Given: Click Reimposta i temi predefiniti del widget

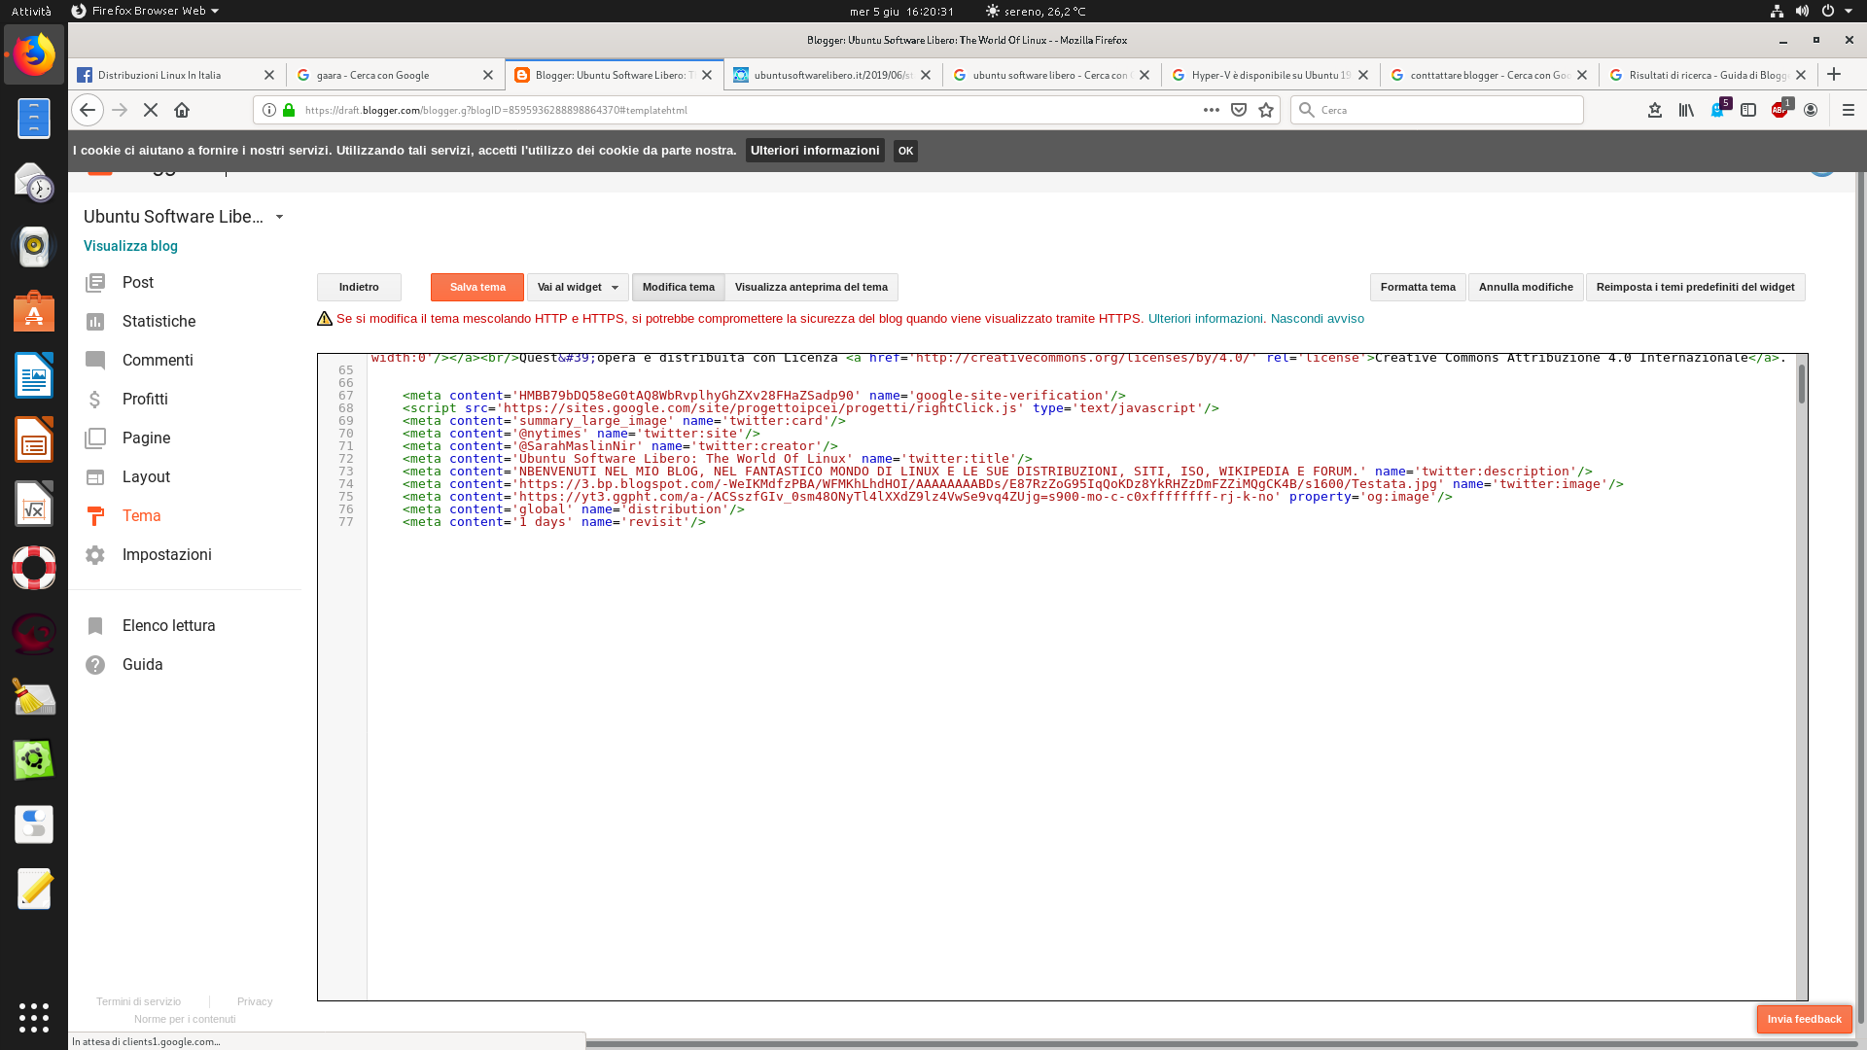Looking at the screenshot, I should (1695, 288).
